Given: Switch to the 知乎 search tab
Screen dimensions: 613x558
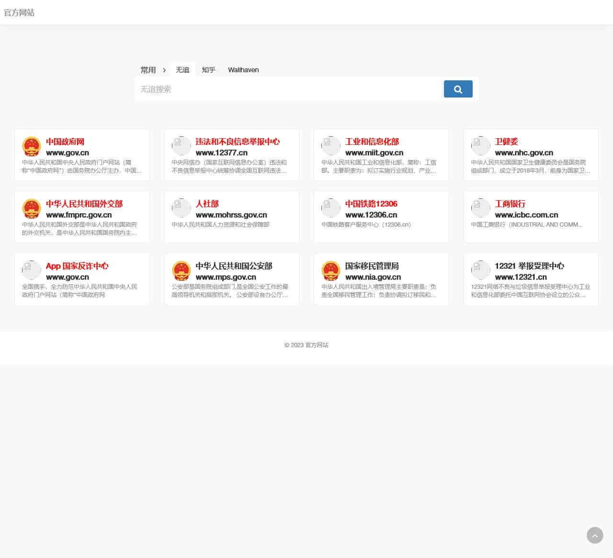Looking at the screenshot, I should [208, 70].
